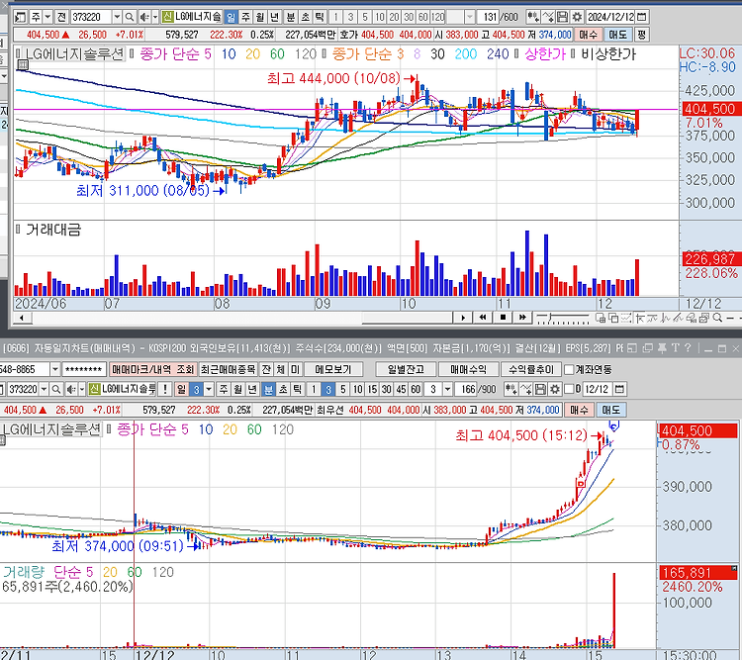Select the 10 interval in upper chart
742x660 pixels.
[x=380, y=18]
